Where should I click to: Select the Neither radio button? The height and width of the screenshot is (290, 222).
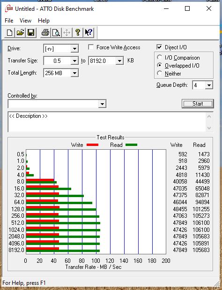pos(159,73)
